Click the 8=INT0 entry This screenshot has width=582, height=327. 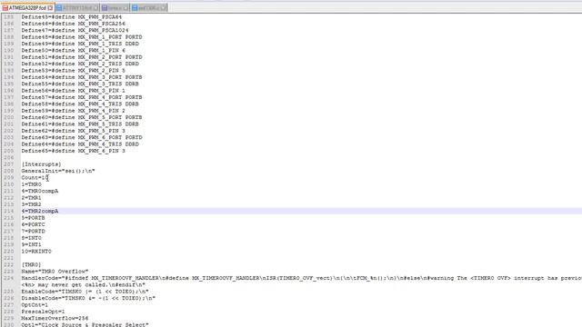coord(31,238)
